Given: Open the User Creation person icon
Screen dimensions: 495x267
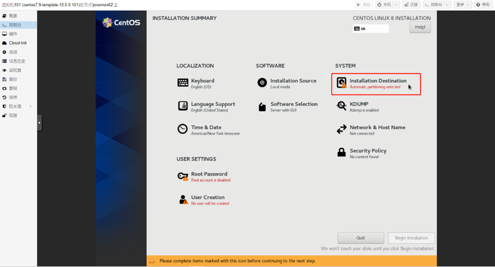Looking at the screenshot, I should tap(184, 199).
